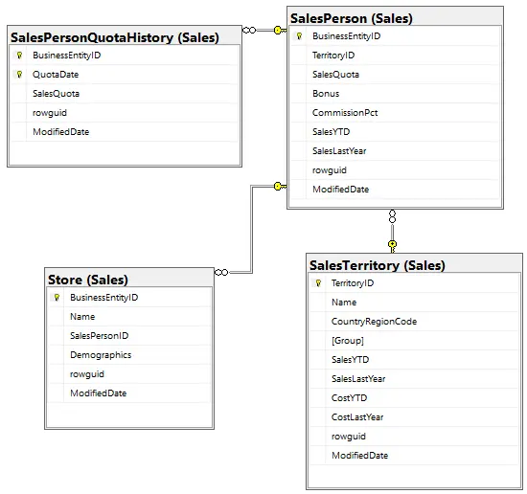The width and height of the screenshot is (527, 494).
Task: Select the key icon for SalesPerson BusinessEntityID
Action: click(299, 36)
